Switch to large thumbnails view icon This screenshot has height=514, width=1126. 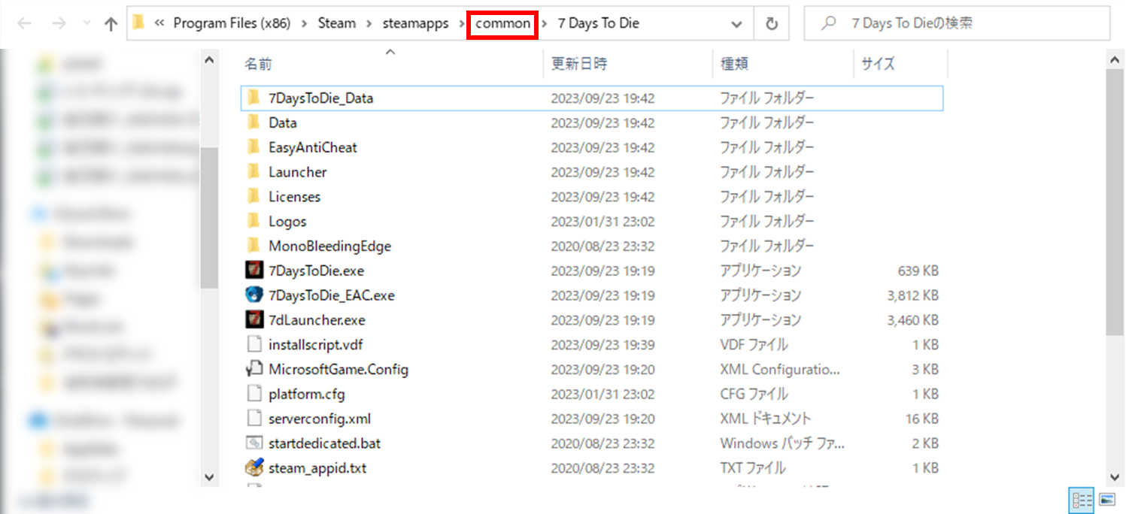pyautogui.click(x=1106, y=500)
